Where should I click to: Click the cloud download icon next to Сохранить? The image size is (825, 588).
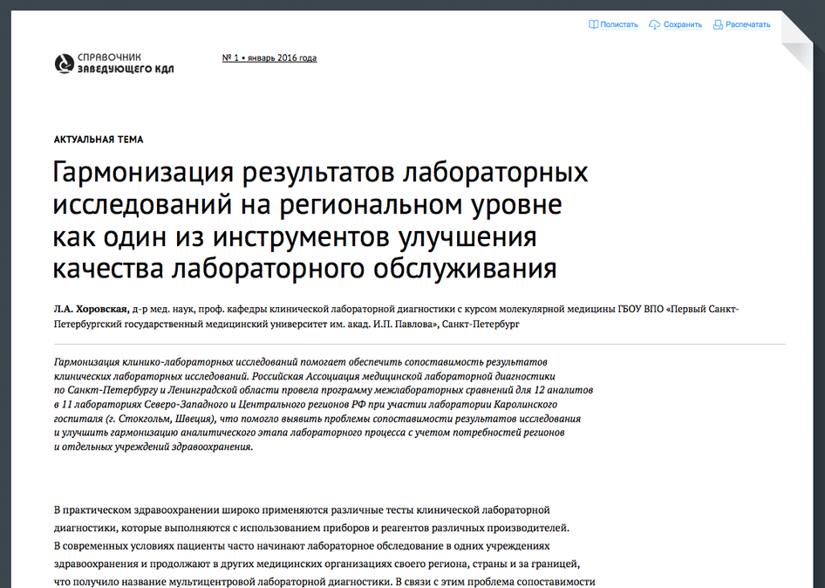(655, 24)
